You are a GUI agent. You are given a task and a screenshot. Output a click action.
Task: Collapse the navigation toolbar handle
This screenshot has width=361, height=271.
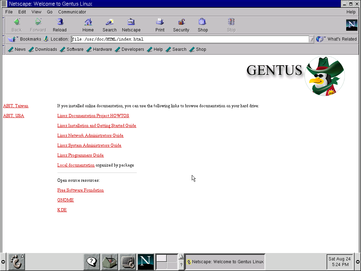[x=4, y=25]
